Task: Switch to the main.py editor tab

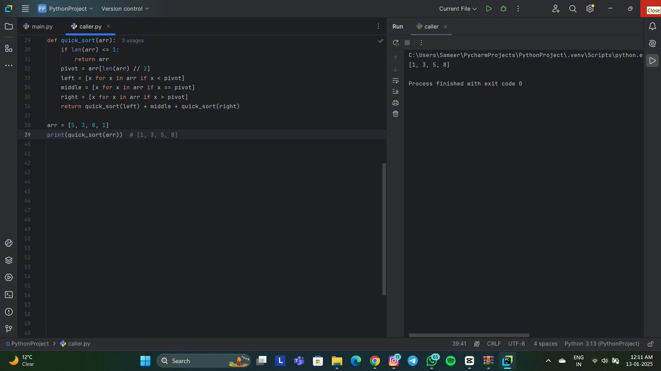Action: [37, 26]
